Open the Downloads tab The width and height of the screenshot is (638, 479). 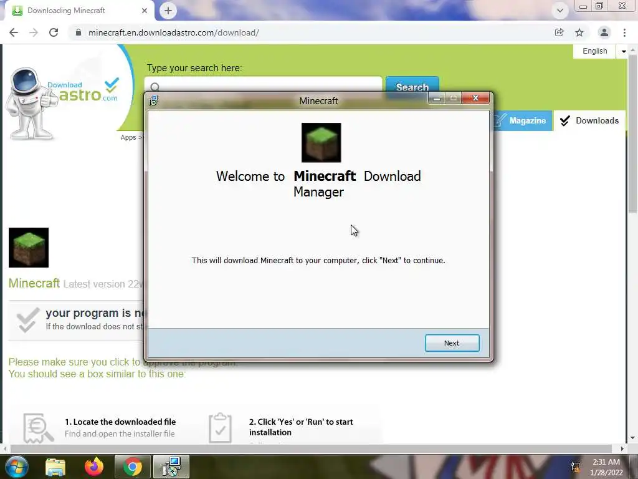589,120
